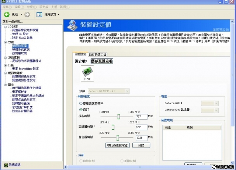Click the 元素 column header
This screenshot has width=236, height=170.
[174, 128]
